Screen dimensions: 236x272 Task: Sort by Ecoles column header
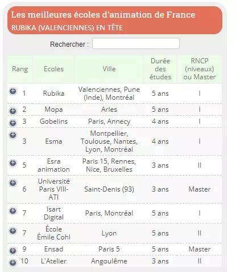[53, 69]
